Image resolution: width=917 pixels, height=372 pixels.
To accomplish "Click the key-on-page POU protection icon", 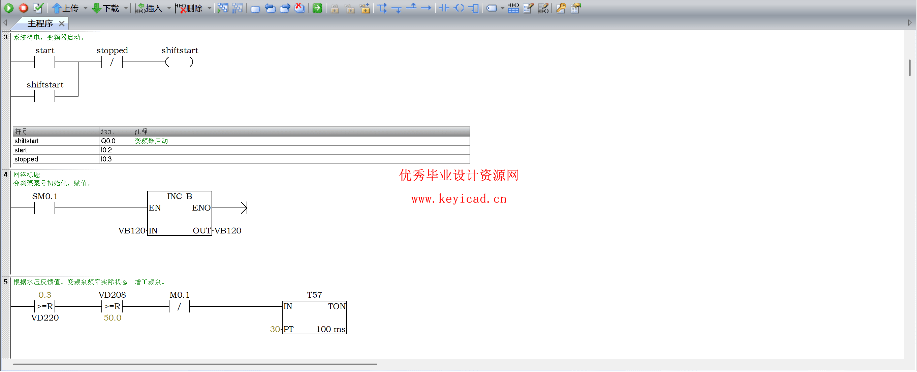I will tap(561, 8).
